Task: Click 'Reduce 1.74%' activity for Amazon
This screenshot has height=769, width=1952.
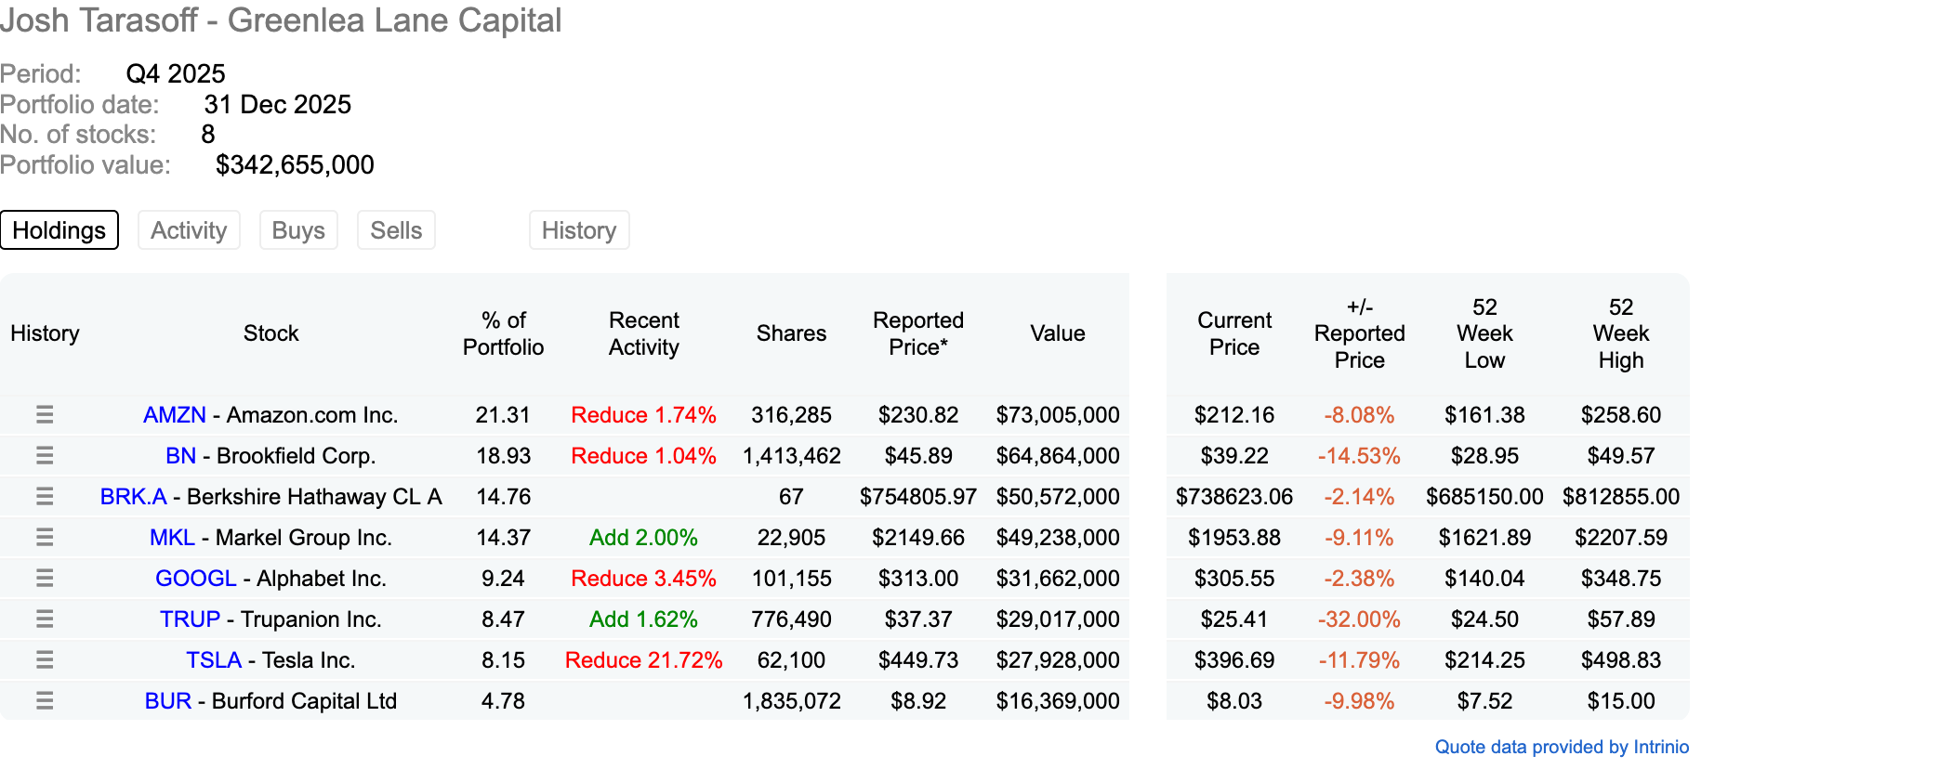Action: pos(643,415)
